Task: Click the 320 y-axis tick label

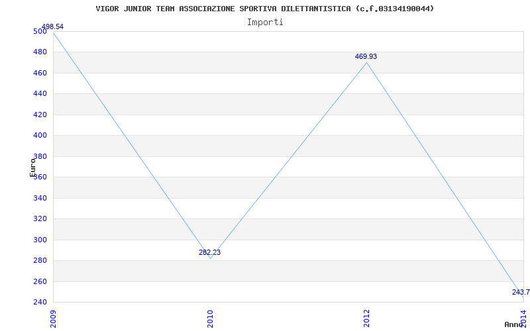Action: pos(40,219)
